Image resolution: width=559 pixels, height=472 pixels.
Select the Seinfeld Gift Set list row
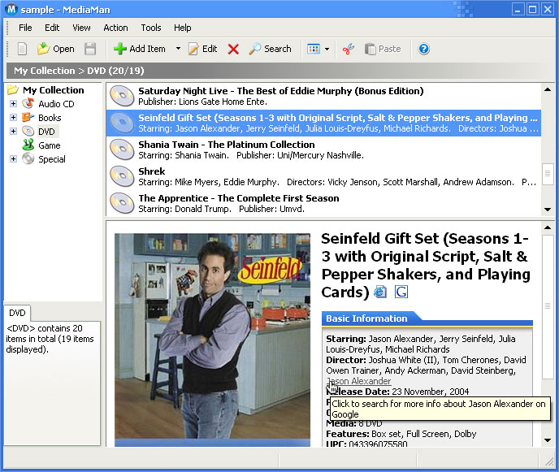(x=323, y=123)
